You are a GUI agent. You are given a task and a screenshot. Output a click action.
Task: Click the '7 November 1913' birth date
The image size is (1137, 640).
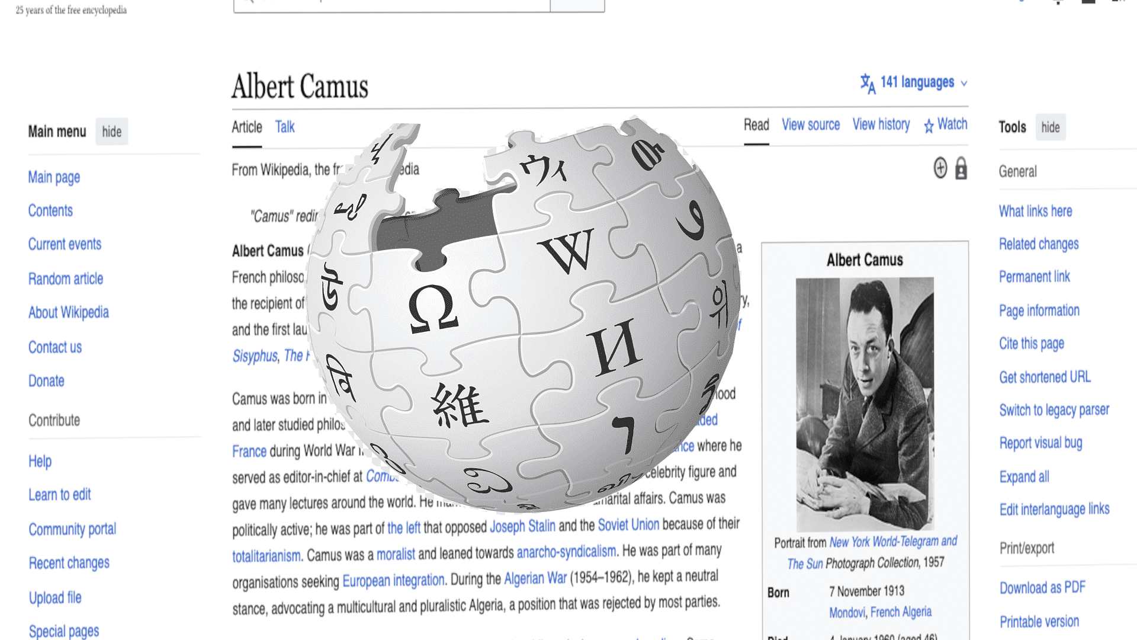click(x=866, y=591)
